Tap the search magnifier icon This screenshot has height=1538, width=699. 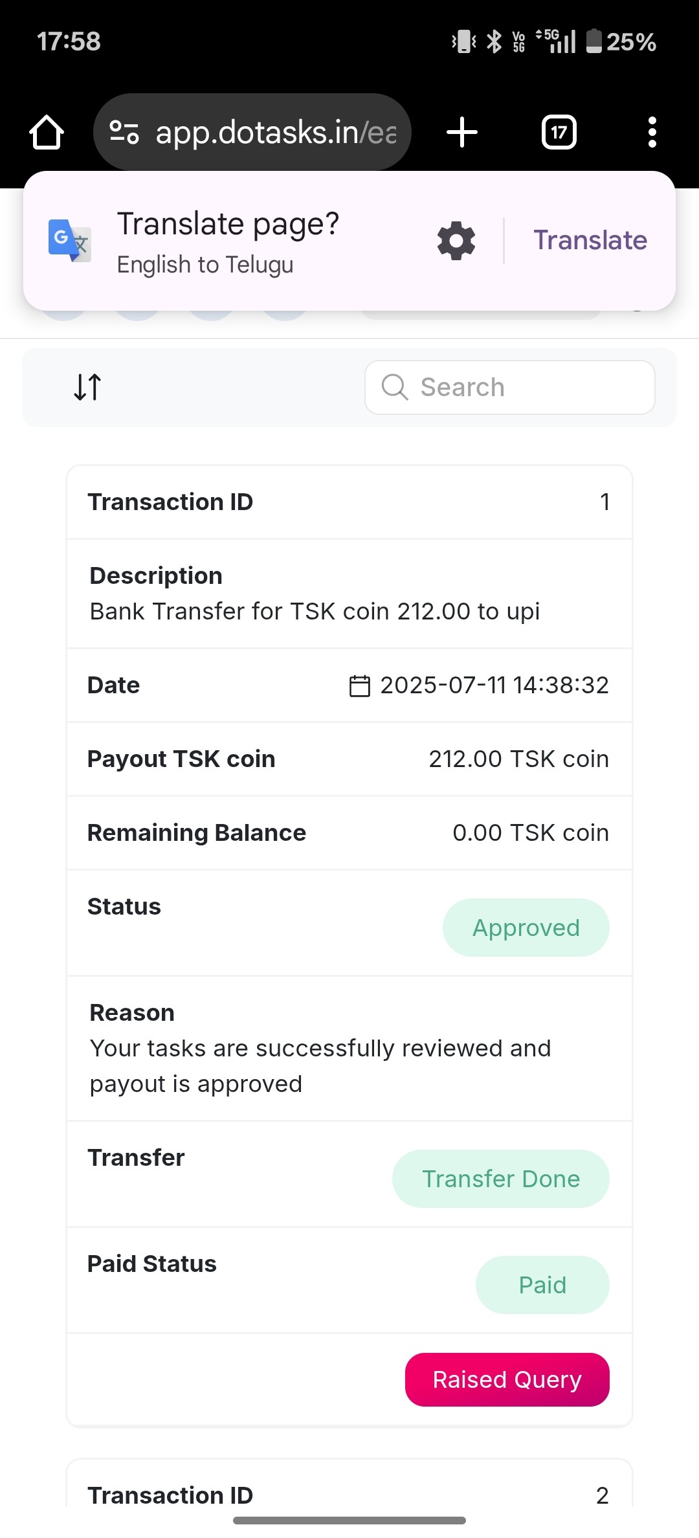point(394,387)
